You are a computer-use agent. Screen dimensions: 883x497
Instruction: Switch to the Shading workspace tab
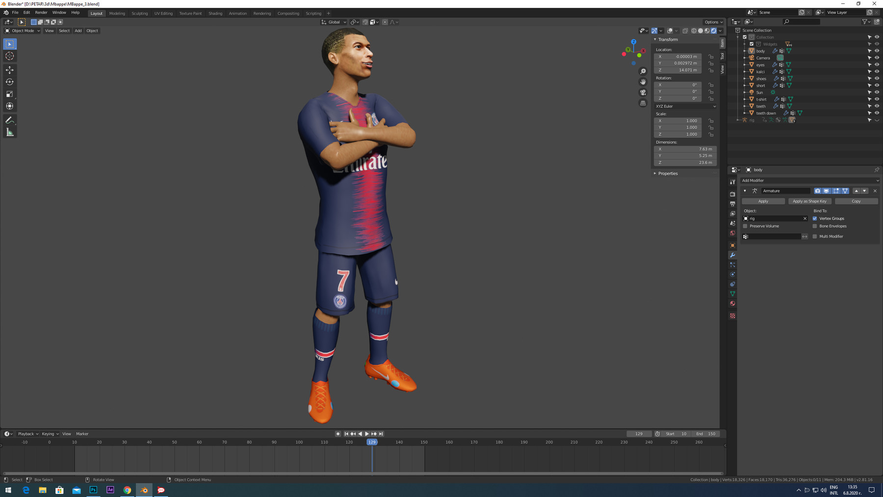coord(215,13)
